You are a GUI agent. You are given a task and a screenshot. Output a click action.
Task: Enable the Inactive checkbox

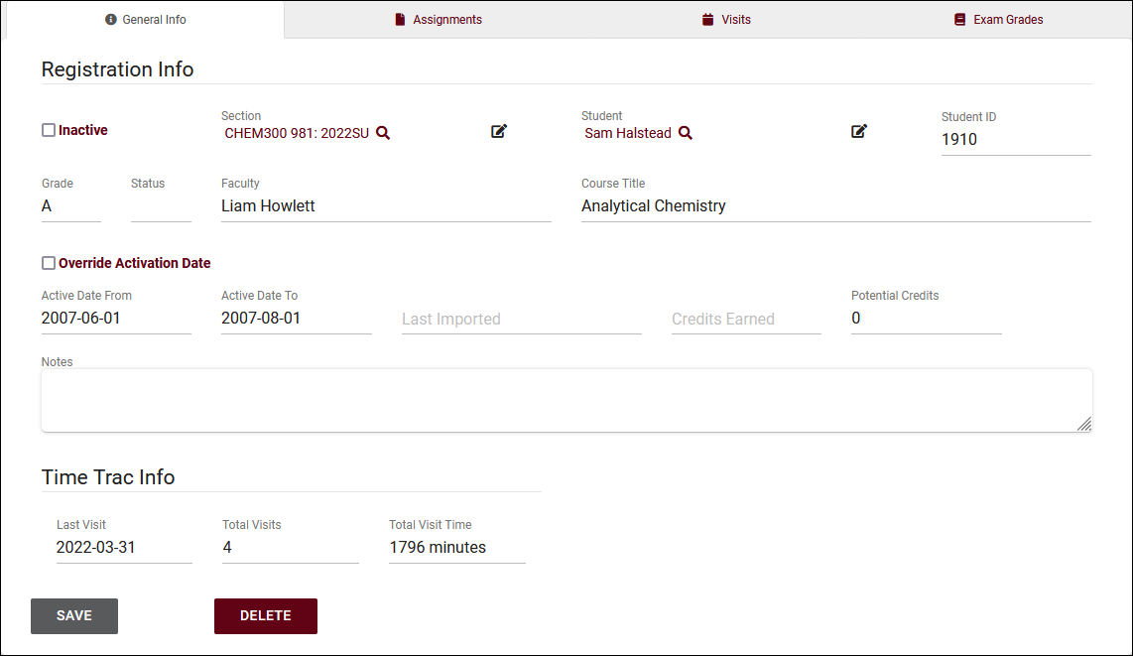(49, 130)
